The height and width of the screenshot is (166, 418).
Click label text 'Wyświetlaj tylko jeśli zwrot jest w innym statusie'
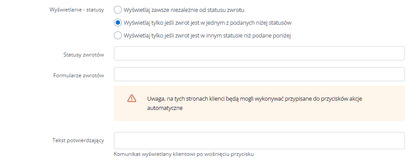coord(207,36)
